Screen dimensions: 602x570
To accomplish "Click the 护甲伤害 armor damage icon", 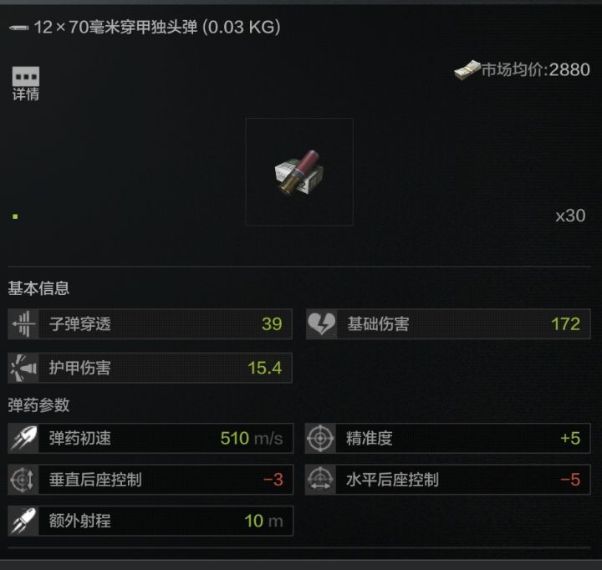I will coord(23,368).
